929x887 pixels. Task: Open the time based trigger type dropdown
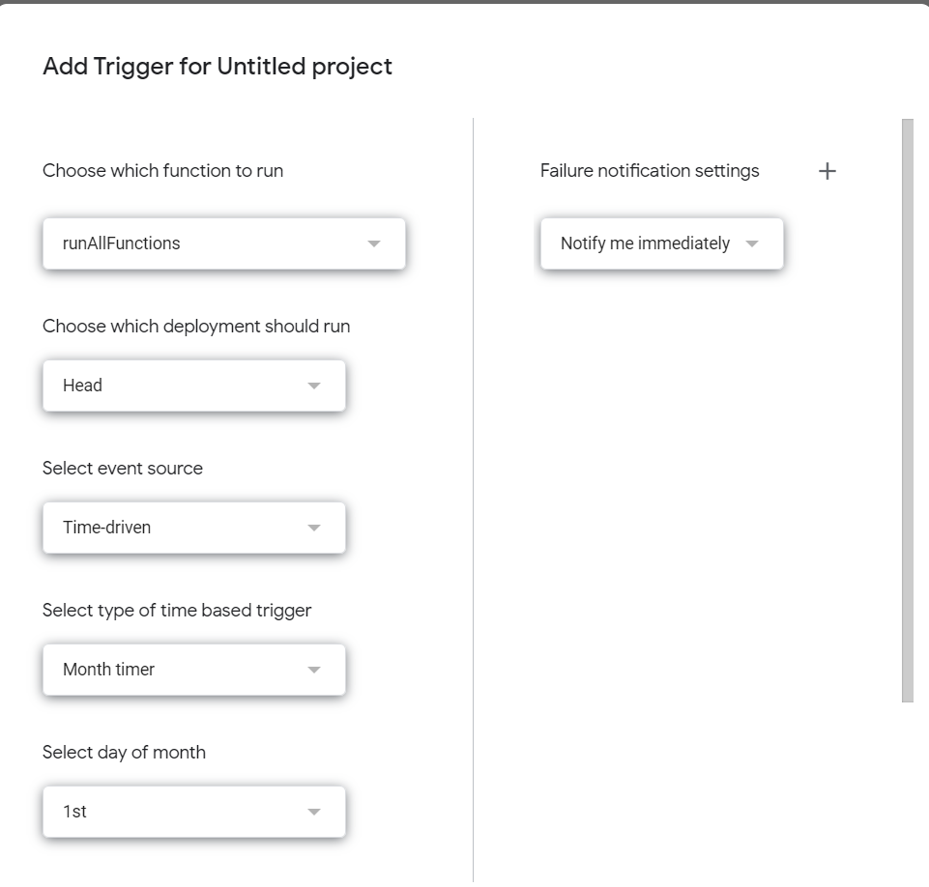click(193, 670)
